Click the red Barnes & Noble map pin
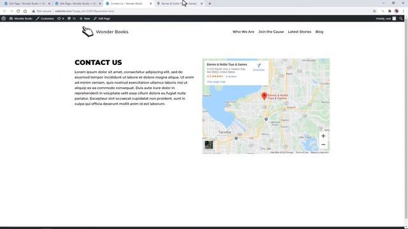 point(264,96)
